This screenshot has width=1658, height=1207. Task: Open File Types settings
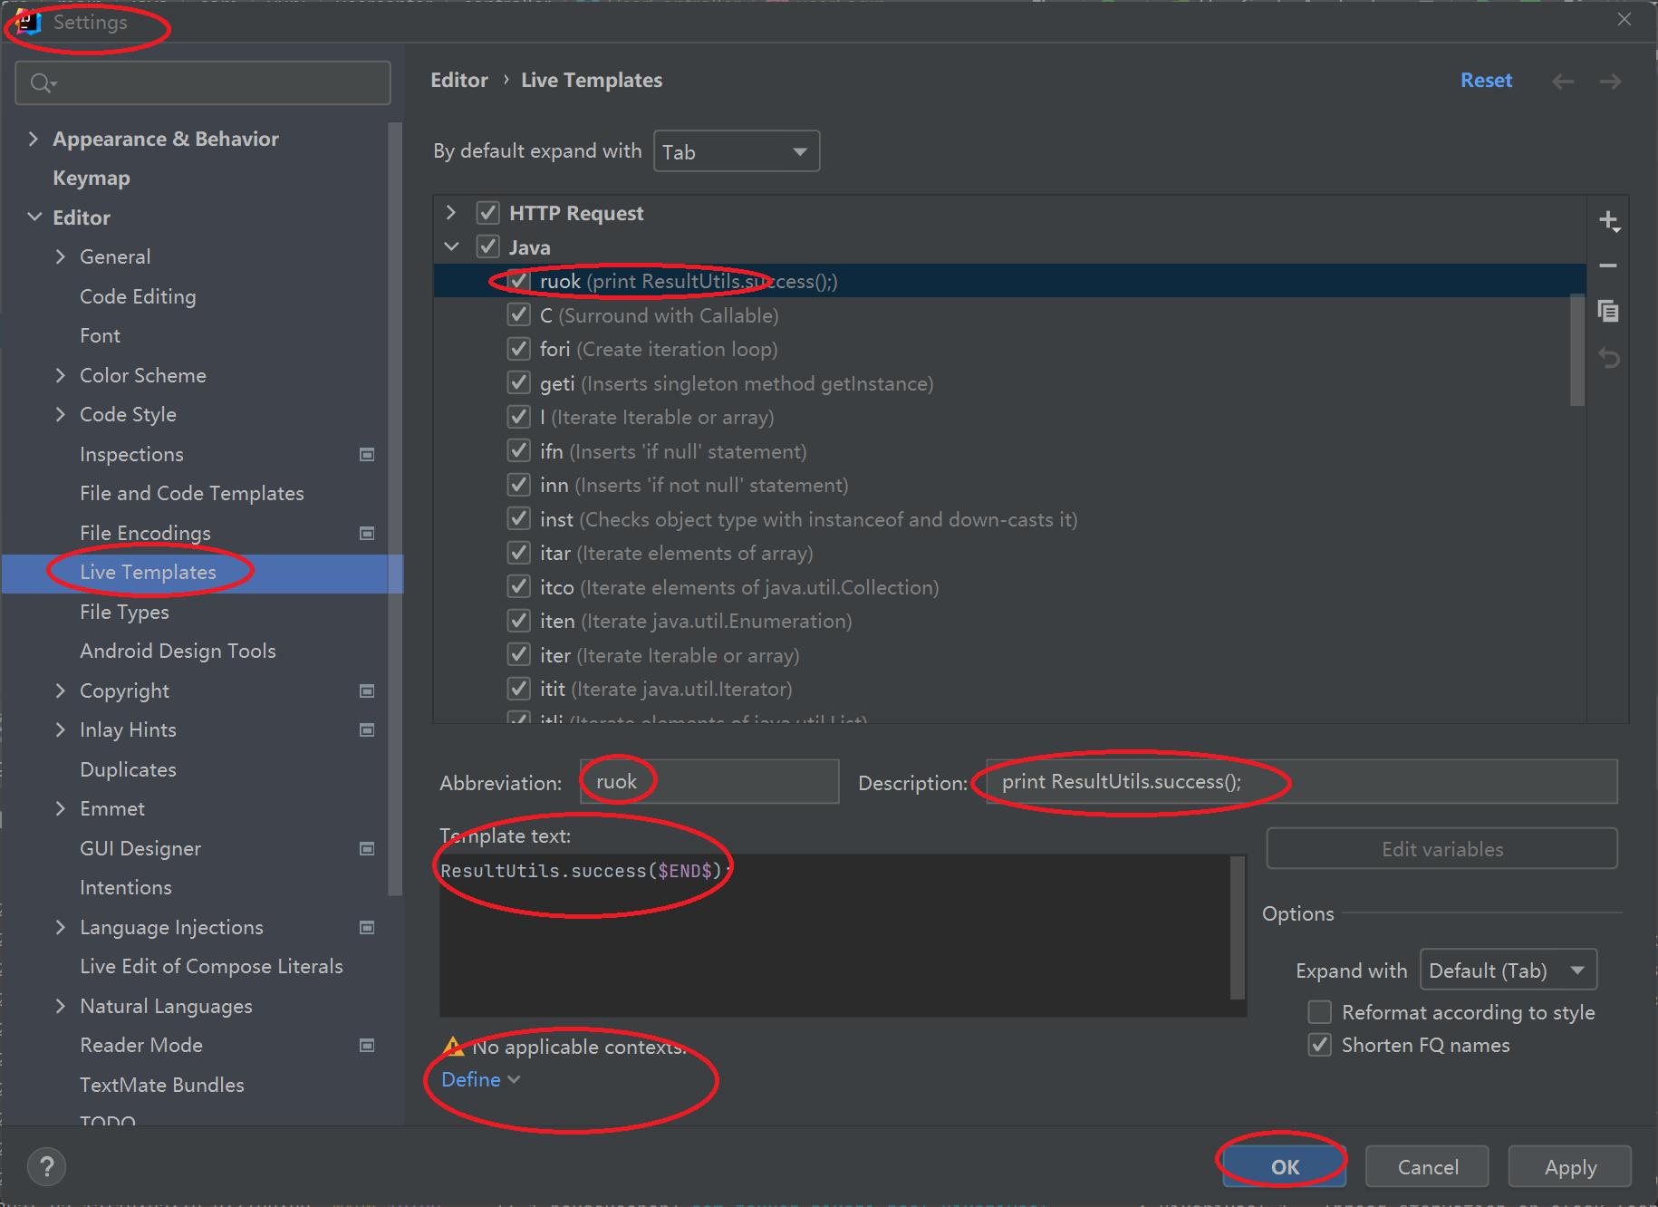pos(124,612)
